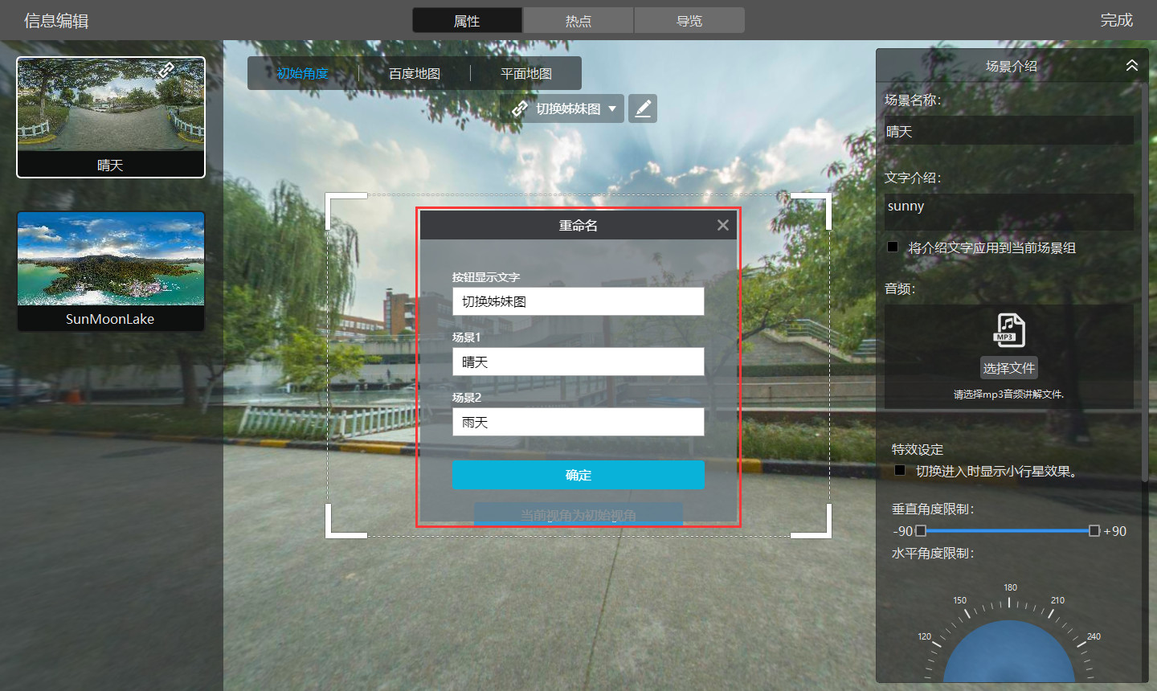
Task: Click the MP3 audio file icon
Action: (x=1009, y=330)
